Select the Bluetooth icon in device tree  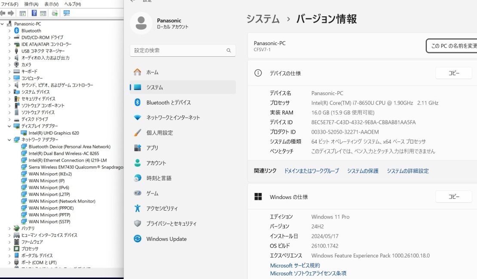coord(17,31)
